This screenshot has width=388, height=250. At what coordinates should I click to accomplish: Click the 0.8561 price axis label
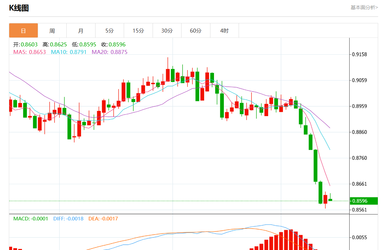pyautogui.click(x=359, y=210)
